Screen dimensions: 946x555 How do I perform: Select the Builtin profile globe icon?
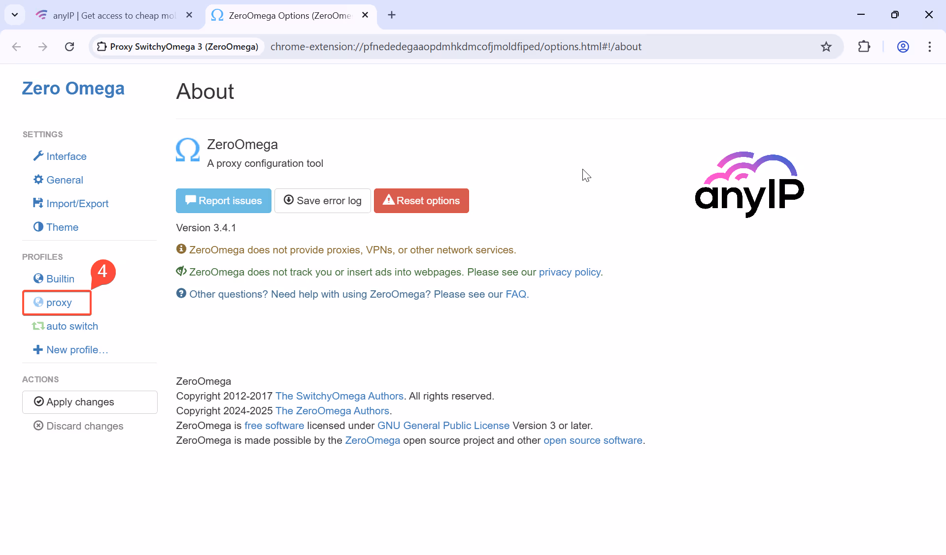point(38,278)
